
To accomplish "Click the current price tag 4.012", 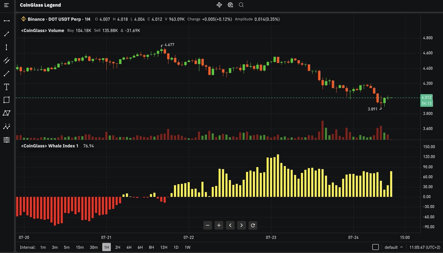I will pos(426,98).
